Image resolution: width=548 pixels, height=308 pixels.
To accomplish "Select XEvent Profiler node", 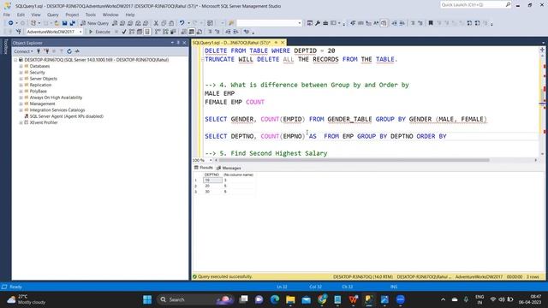I will (44, 122).
